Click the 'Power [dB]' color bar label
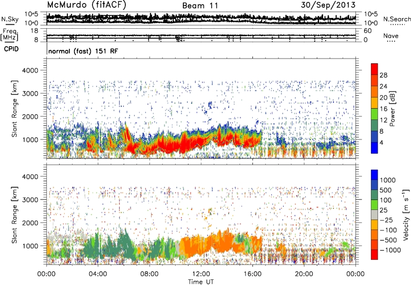 click(x=392, y=109)
